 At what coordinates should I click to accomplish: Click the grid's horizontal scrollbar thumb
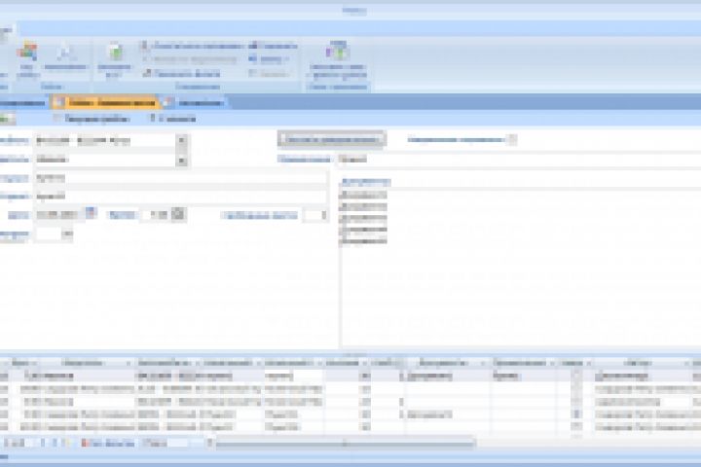click(345, 444)
